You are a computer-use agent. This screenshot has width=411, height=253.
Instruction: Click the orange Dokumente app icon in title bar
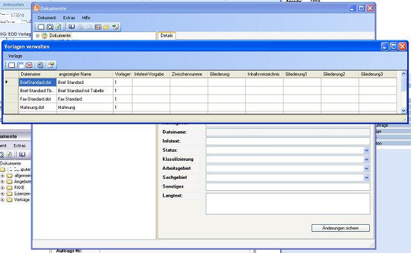tap(36, 8)
